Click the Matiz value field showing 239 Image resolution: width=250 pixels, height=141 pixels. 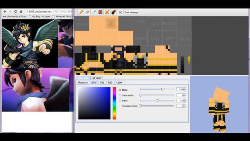point(180,90)
